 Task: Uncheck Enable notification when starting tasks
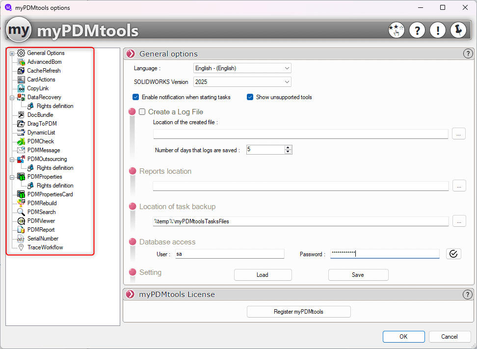(136, 97)
